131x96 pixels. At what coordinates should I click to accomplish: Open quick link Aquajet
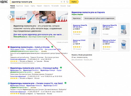(x=59, y=70)
